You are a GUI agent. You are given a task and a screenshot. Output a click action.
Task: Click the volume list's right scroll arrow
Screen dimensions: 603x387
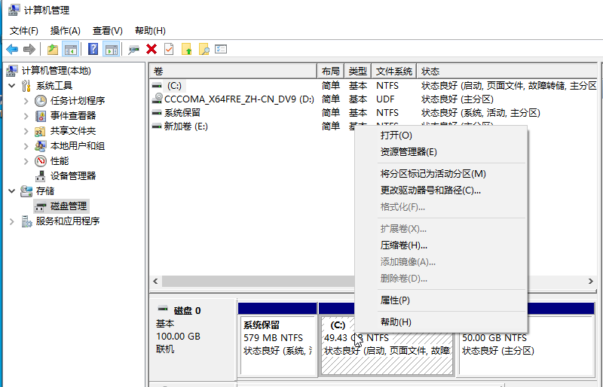point(591,282)
